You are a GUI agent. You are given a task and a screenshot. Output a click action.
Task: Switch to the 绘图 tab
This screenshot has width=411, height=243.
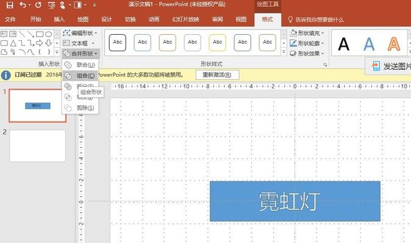(x=82, y=19)
